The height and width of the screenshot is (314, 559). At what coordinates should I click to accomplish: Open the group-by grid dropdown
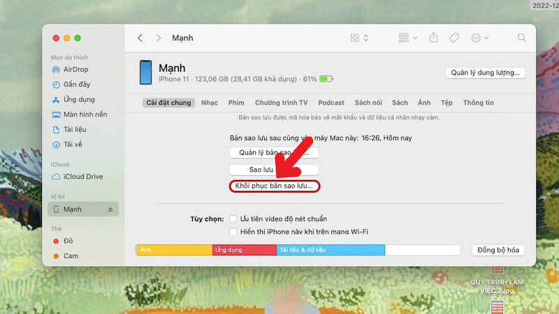[408, 38]
